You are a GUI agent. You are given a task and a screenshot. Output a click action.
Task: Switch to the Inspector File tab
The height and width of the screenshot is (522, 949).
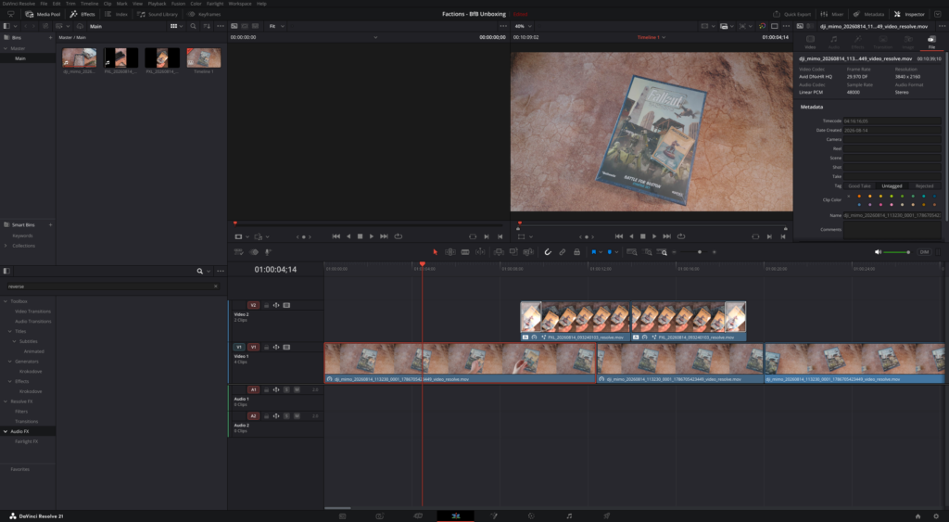tap(931, 41)
